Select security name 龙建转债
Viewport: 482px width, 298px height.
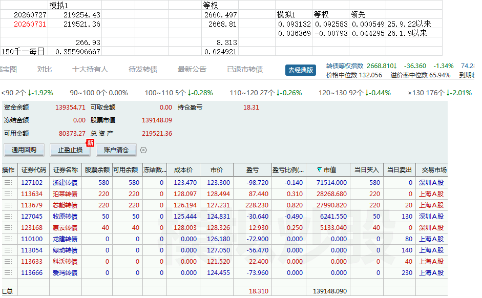(65, 239)
